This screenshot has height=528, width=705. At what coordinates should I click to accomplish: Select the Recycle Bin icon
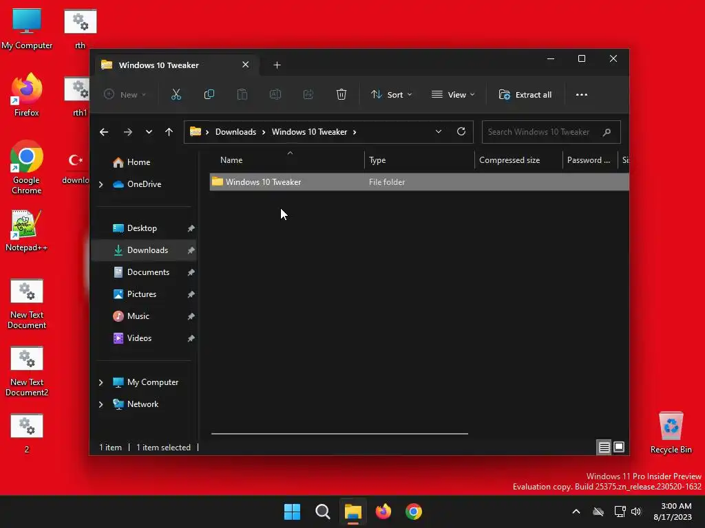671,433
